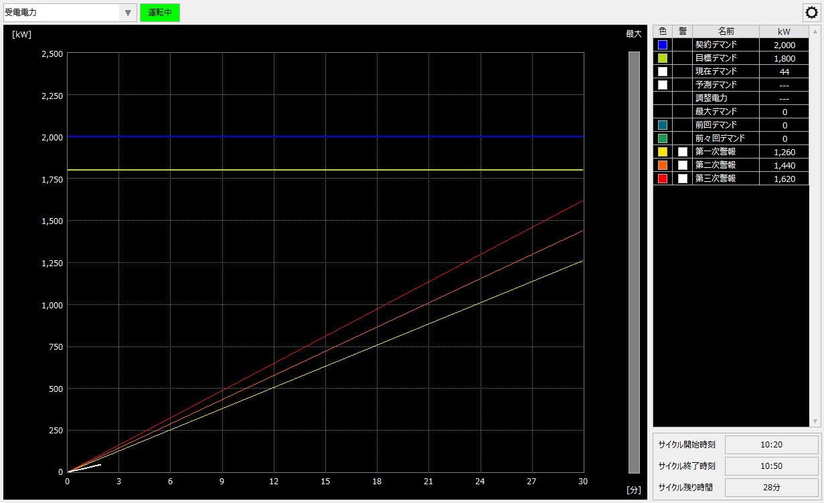Click the yellow 第一次警報 color swatch

click(x=663, y=152)
